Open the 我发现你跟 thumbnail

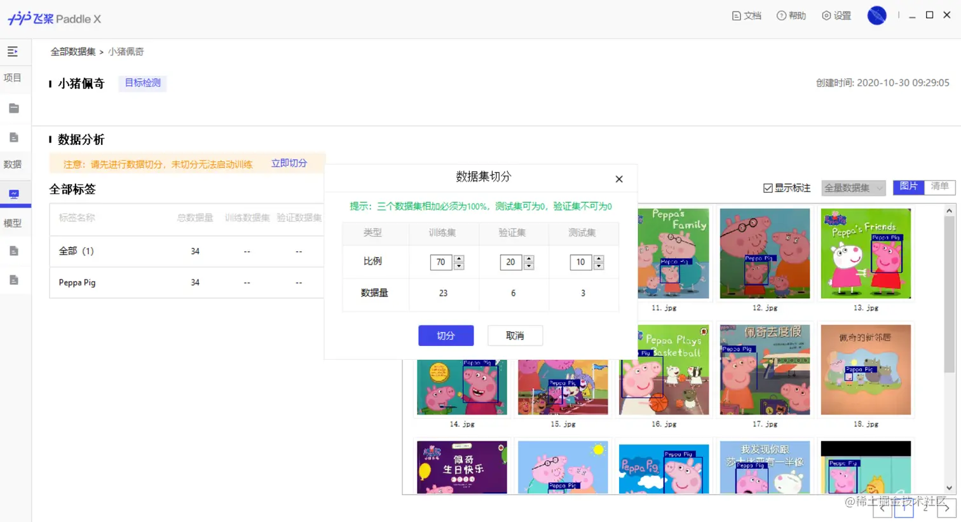(765, 467)
